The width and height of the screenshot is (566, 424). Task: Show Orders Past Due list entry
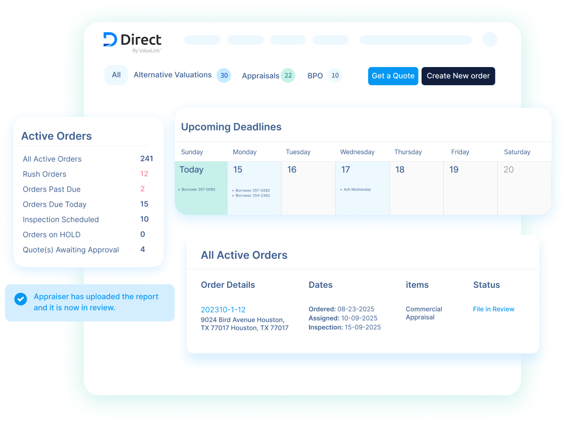52,189
